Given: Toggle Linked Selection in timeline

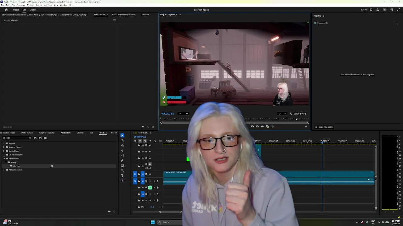Looking at the screenshot, I should 145,141.
